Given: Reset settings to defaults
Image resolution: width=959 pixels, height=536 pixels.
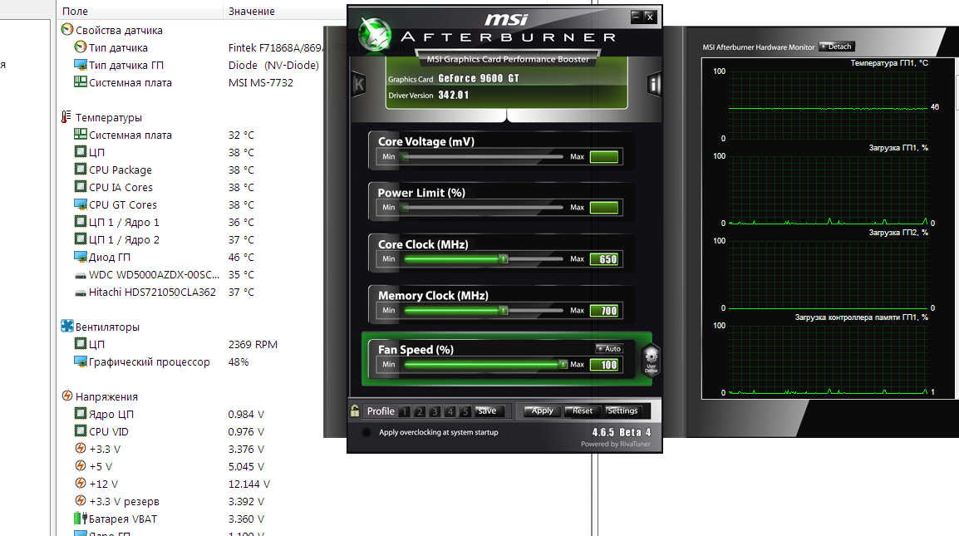Looking at the screenshot, I should click(582, 411).
